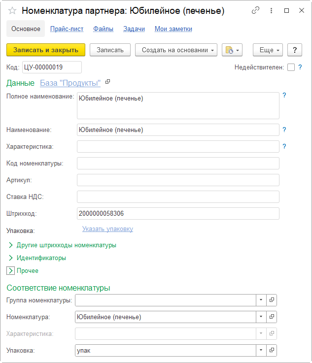Open Упаковка dropdown list at bottom
312x363 pixels.
[x=261, y=350]
